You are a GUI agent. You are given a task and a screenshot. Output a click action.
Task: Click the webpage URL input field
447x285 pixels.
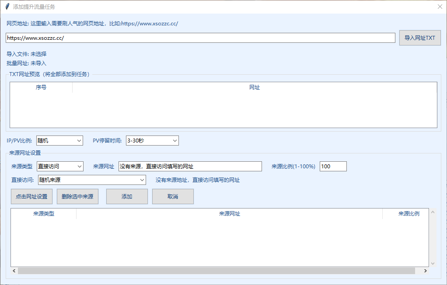pos(200,38)
